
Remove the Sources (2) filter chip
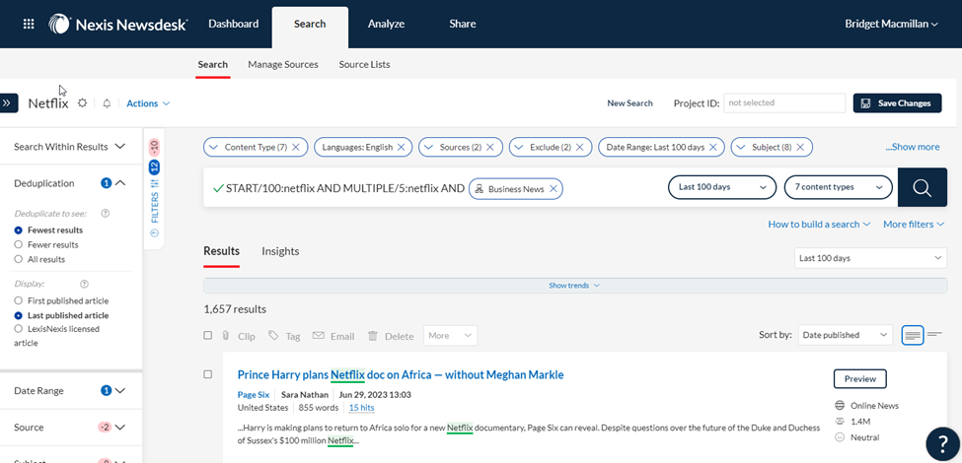[490, 147]
